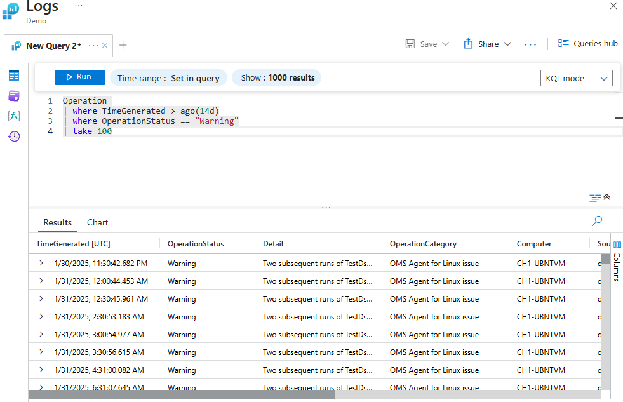This screenshot has height=402, width=623.
Task: Sort by Computer column header
Action: tap(534, 243)
